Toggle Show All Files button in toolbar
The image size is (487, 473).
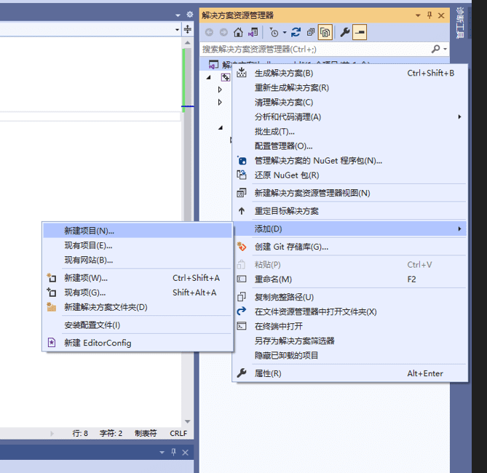[x=325, y=32]
